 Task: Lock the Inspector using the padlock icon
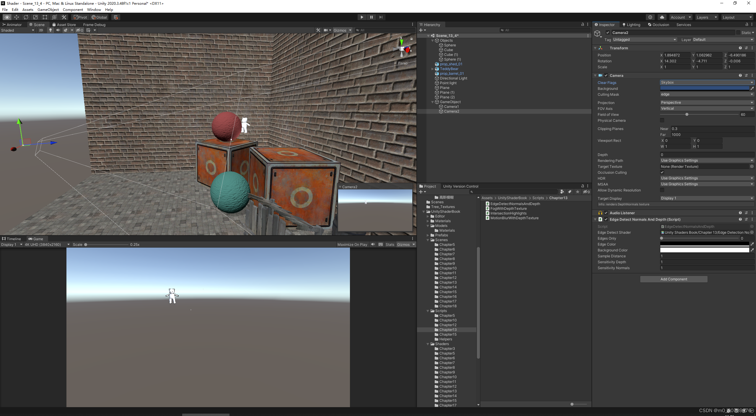(x=747, y=25)
